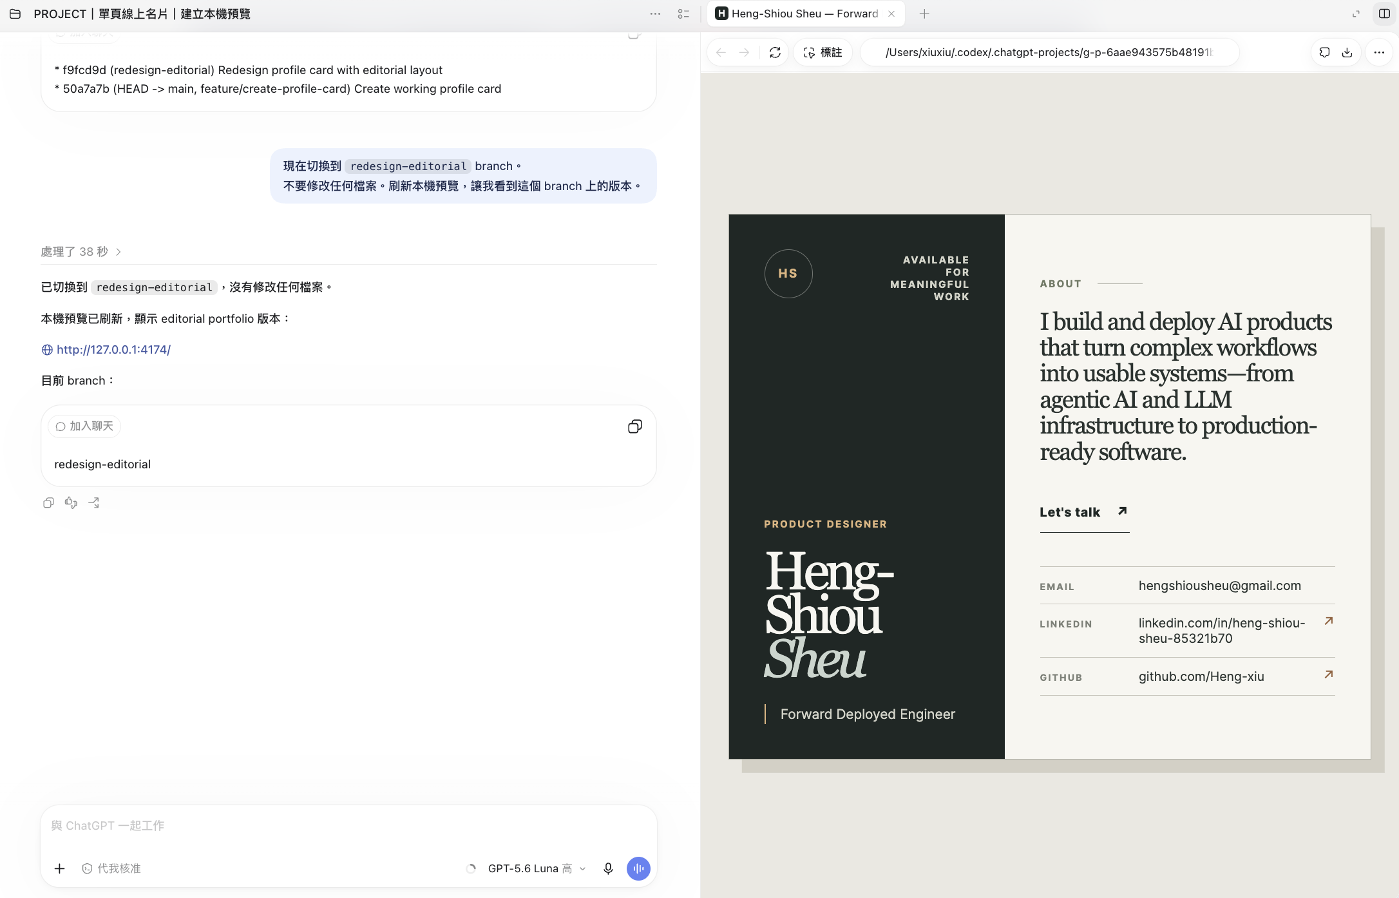Download the preview via download icon
This screenshot has width=1399, height=898.
pos(1347,52)
